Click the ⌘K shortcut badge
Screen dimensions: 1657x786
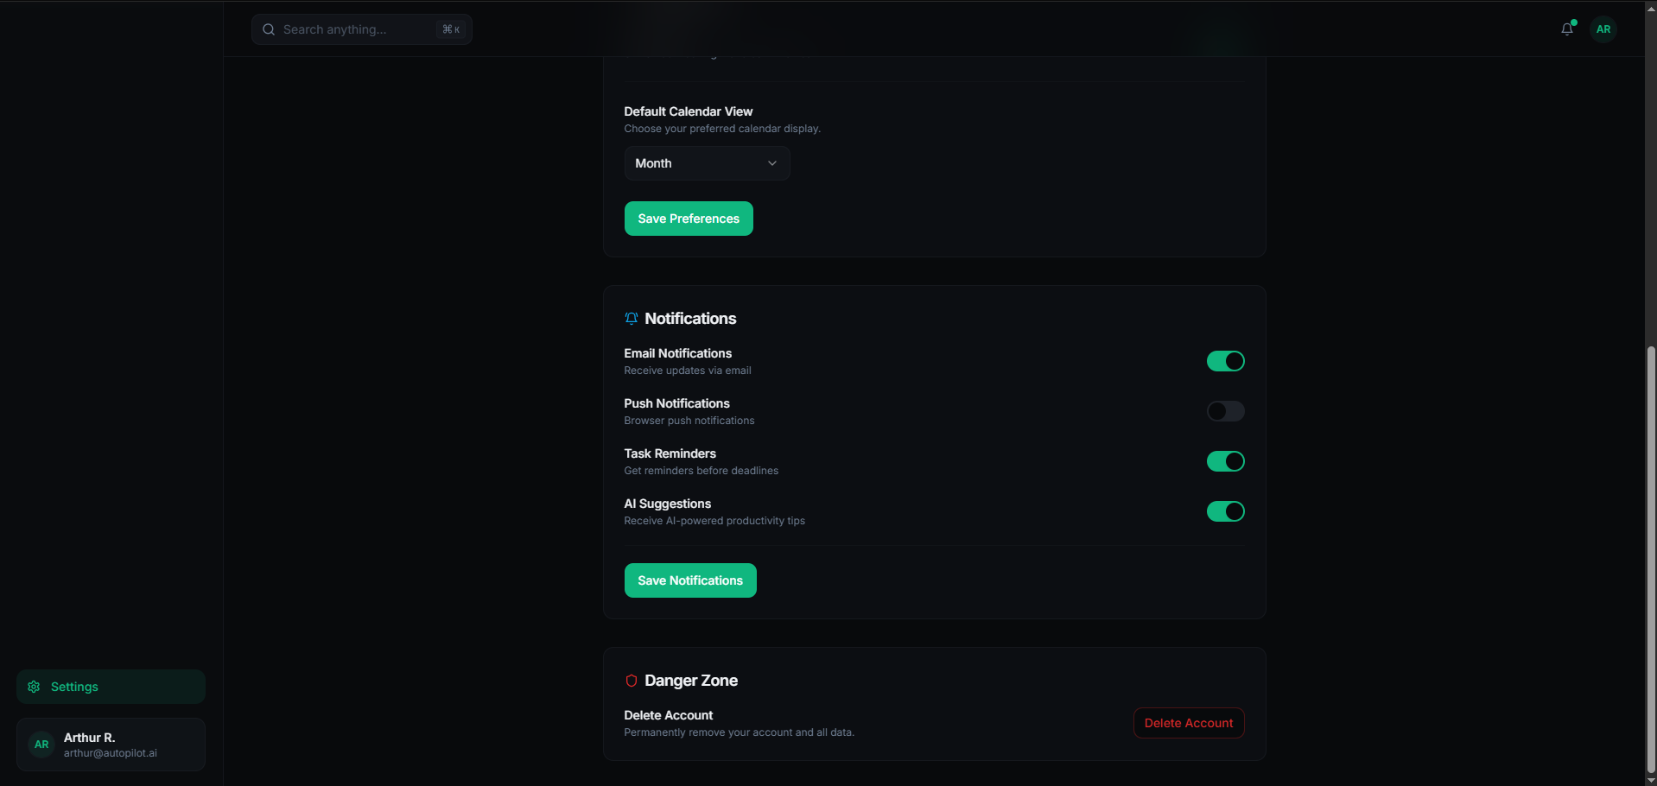[451, 29]
